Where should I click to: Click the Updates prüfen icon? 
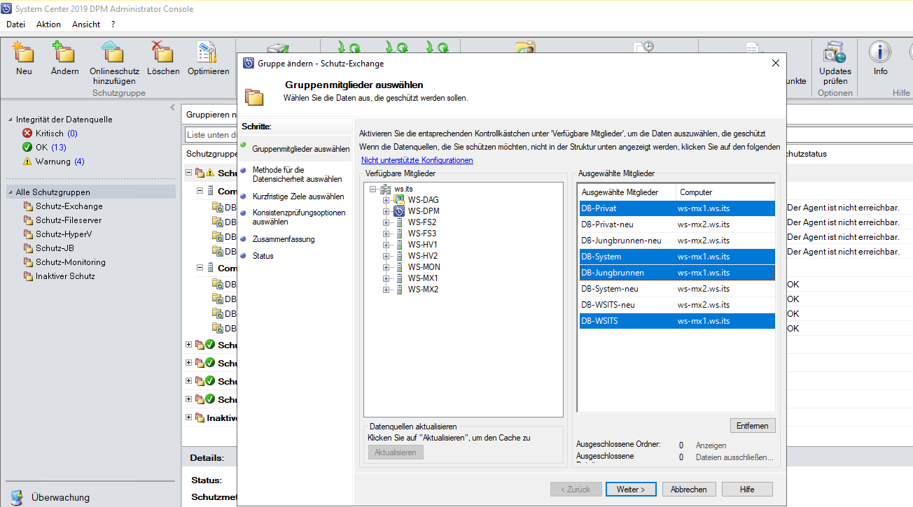[x=835, y=53]
